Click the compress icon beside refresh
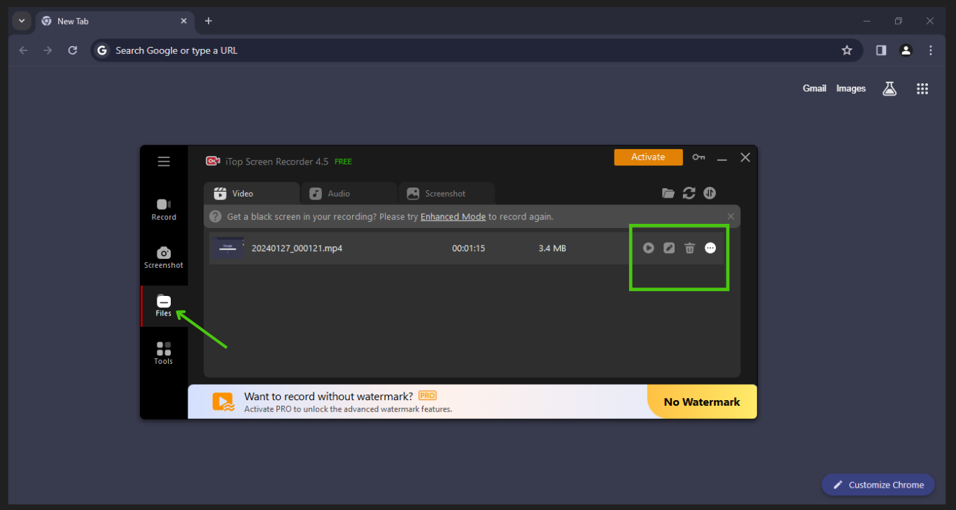The height and width of the screenshot is (510, 956). (x=710, y=194)
